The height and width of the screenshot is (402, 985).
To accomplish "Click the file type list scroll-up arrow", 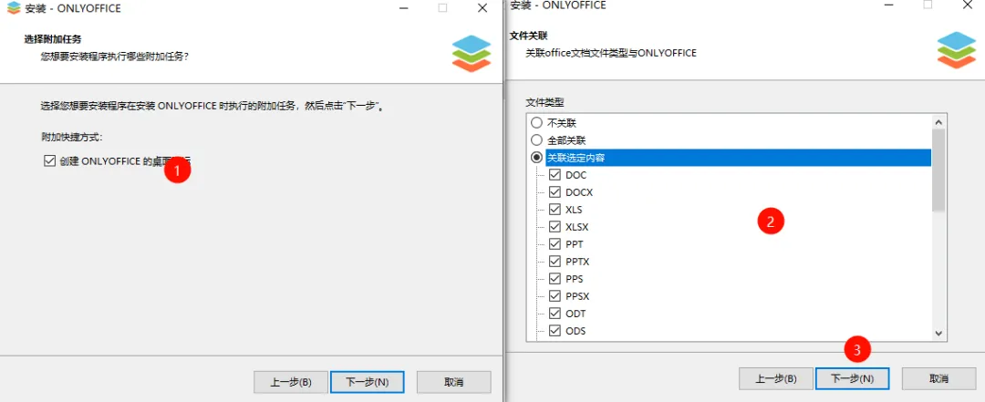I will point(938,122).
